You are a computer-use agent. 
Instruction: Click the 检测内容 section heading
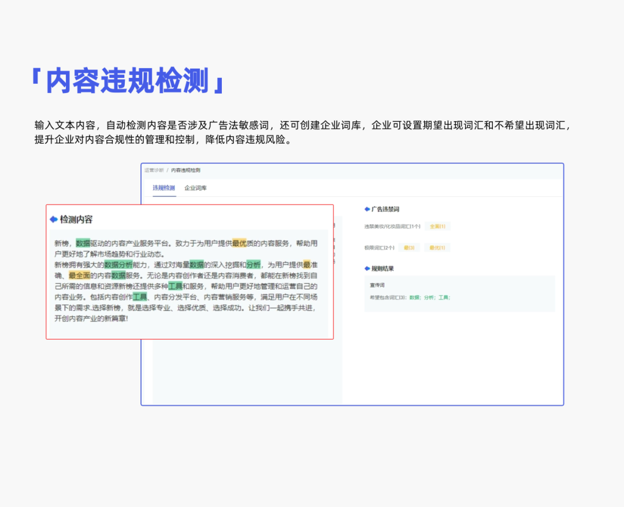pyautogui.click(x=76, y=219)
